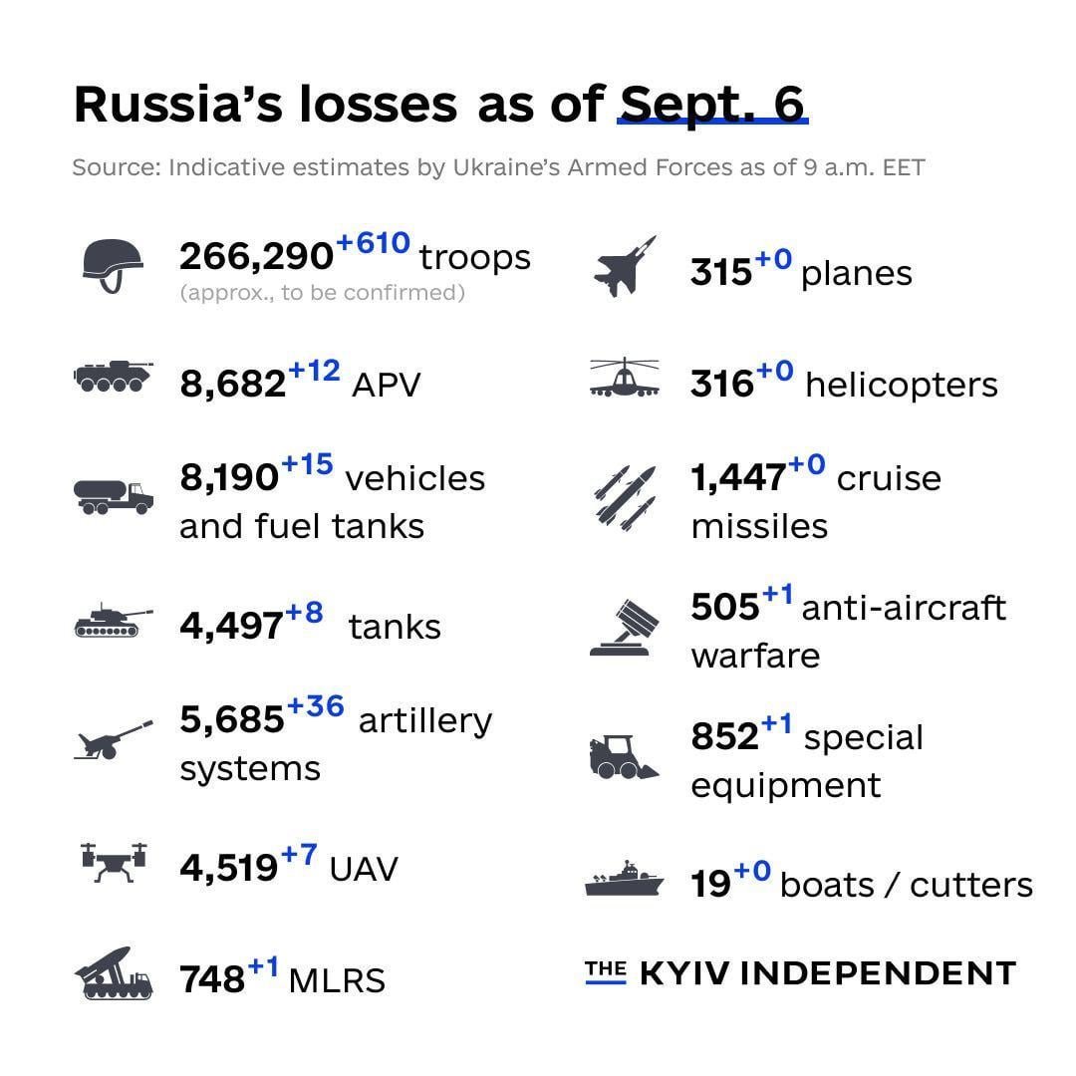Click the UAV drone icon
Screen dimensions: 1076x1076
pos(114,863)
